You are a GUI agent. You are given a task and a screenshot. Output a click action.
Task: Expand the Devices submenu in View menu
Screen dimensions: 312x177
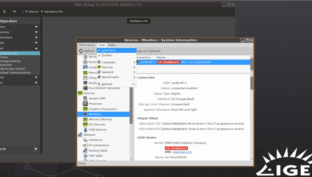click(134, 67)
